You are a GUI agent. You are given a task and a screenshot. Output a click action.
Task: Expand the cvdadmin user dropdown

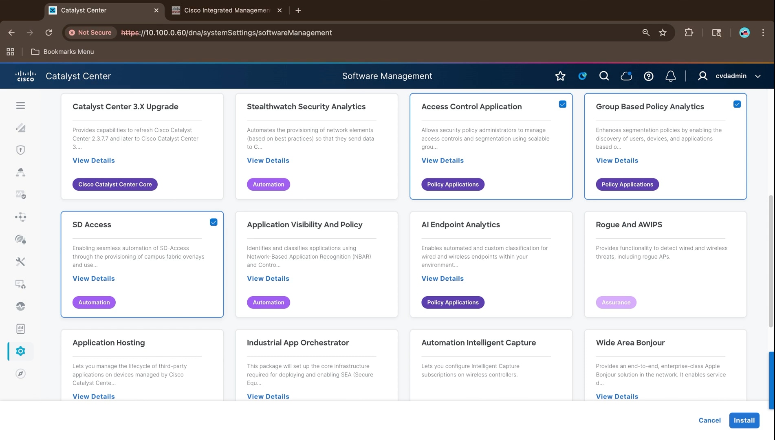click(x=757, y=76)
